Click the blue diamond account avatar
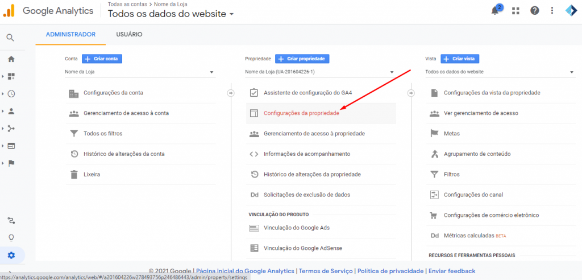 pyautogui.click(x=572, y=10)
